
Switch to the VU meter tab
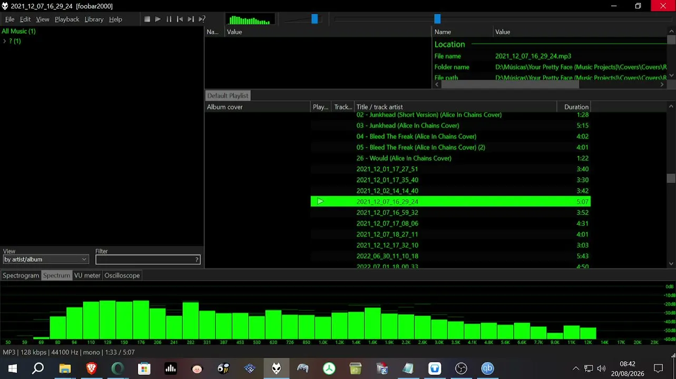(87, 275)
